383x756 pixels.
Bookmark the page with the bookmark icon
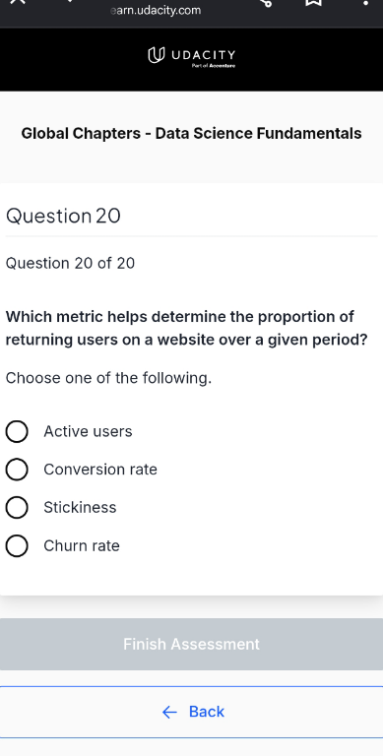point(313,3)
